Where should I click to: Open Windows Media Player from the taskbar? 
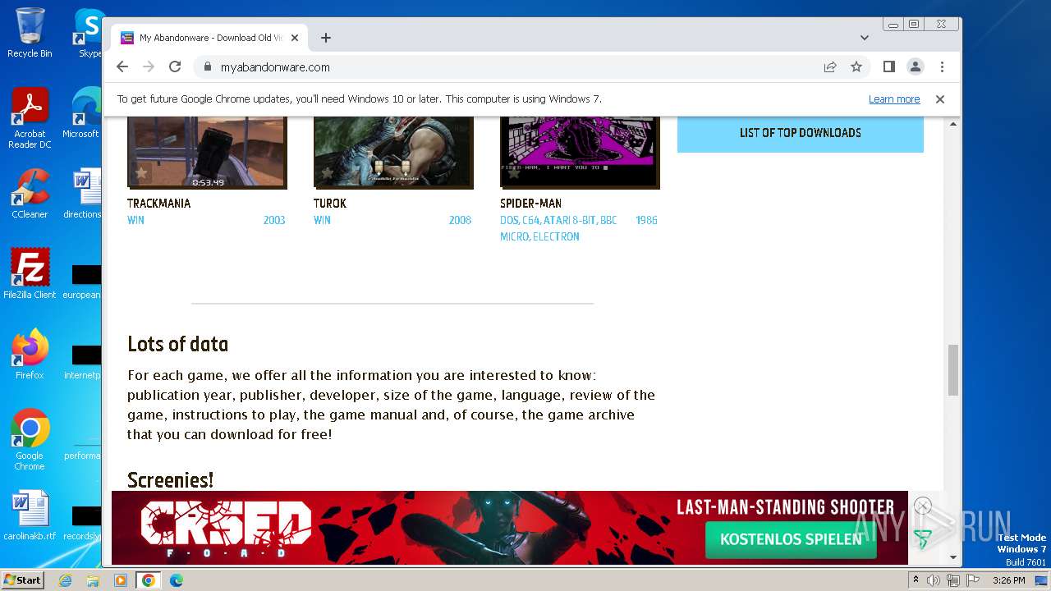[x=121, y=580]
